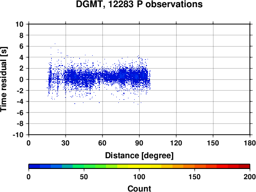Click the -10 tick on residual axis
Screen dimensions: 256x192
click(18, 135)
